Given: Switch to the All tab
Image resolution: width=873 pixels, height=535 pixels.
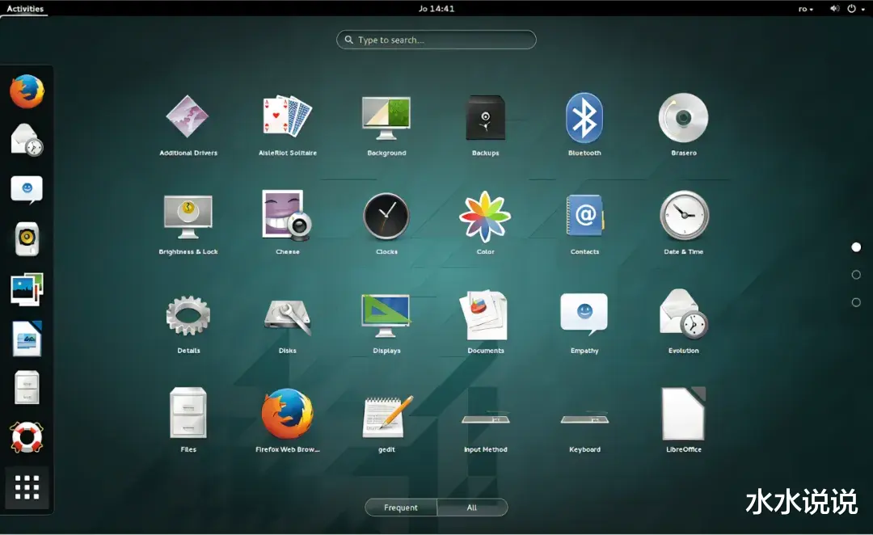Looking at the screenshot, I should point(472,508).
